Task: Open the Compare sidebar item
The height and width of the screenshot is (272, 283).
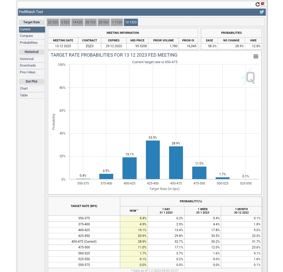Action: click(x=32, y=36)
